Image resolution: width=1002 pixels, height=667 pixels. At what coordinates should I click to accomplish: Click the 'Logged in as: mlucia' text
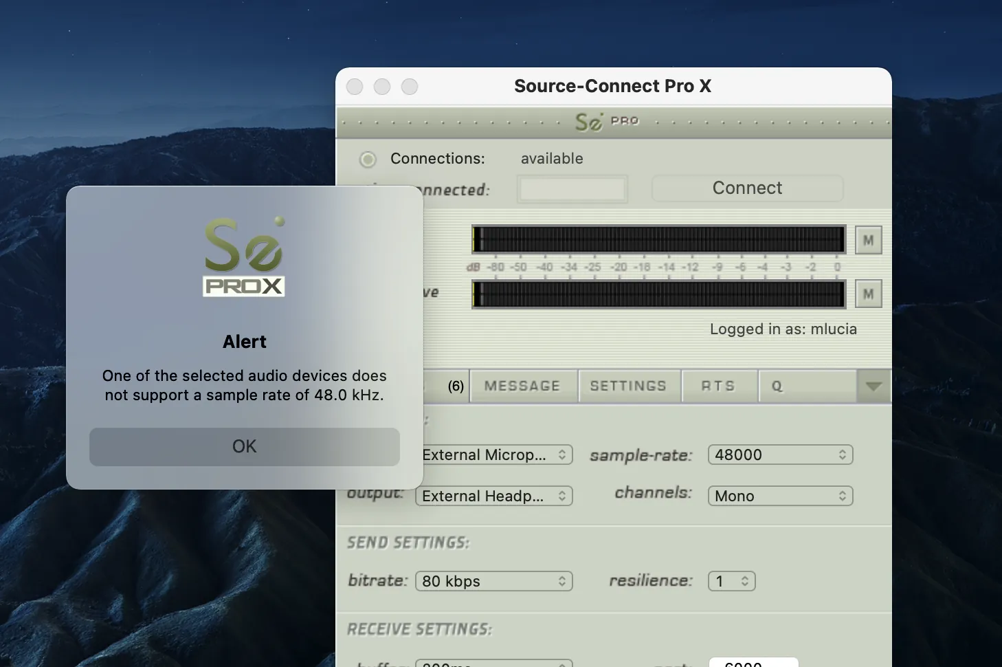click(783, 329)
